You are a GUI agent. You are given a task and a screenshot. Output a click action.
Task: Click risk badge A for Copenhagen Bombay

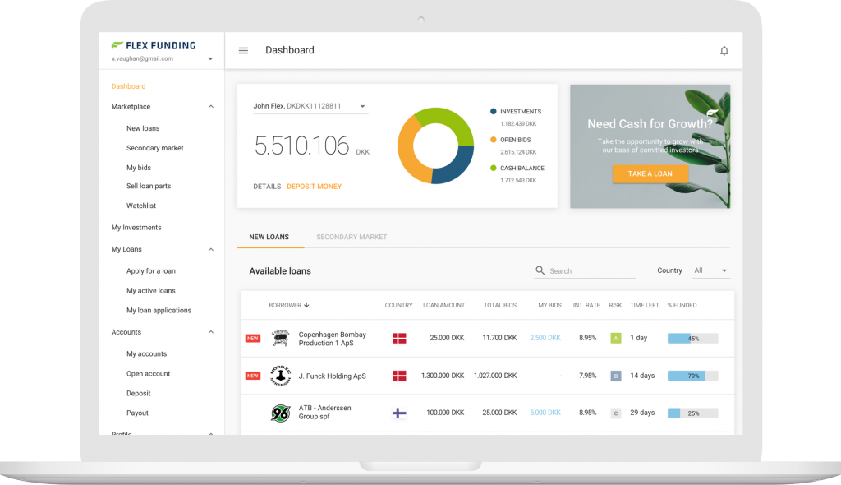(x=615, y=338)
